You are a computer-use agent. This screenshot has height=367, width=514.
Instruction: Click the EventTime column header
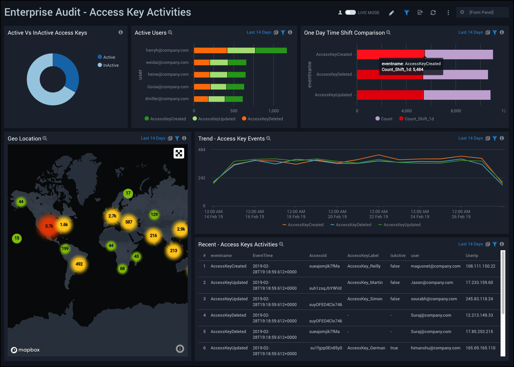(262, 256)
